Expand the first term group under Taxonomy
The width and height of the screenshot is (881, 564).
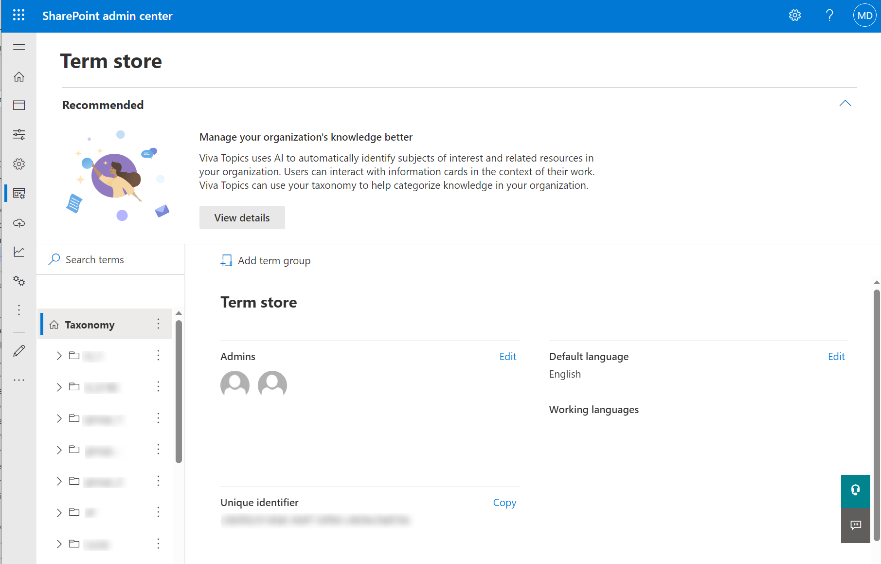pos(59,356)
